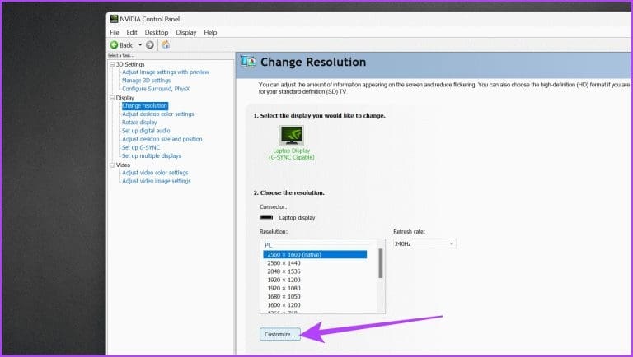Open the Display menu
The width and height of the screenshot is (633, 357).
pos(185,32)
